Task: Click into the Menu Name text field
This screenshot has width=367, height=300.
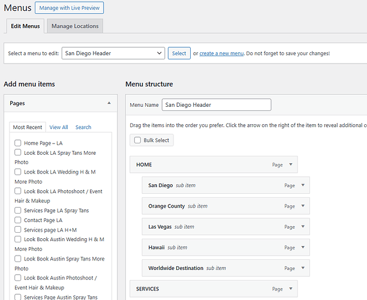Action: (x=216, y=104)
